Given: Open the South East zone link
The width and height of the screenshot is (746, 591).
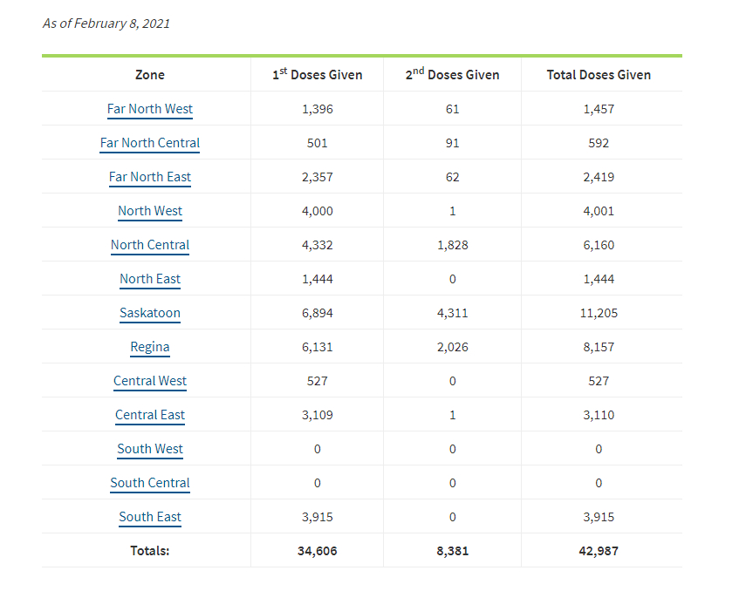Looking at the screenshot, I should point(150,517).
